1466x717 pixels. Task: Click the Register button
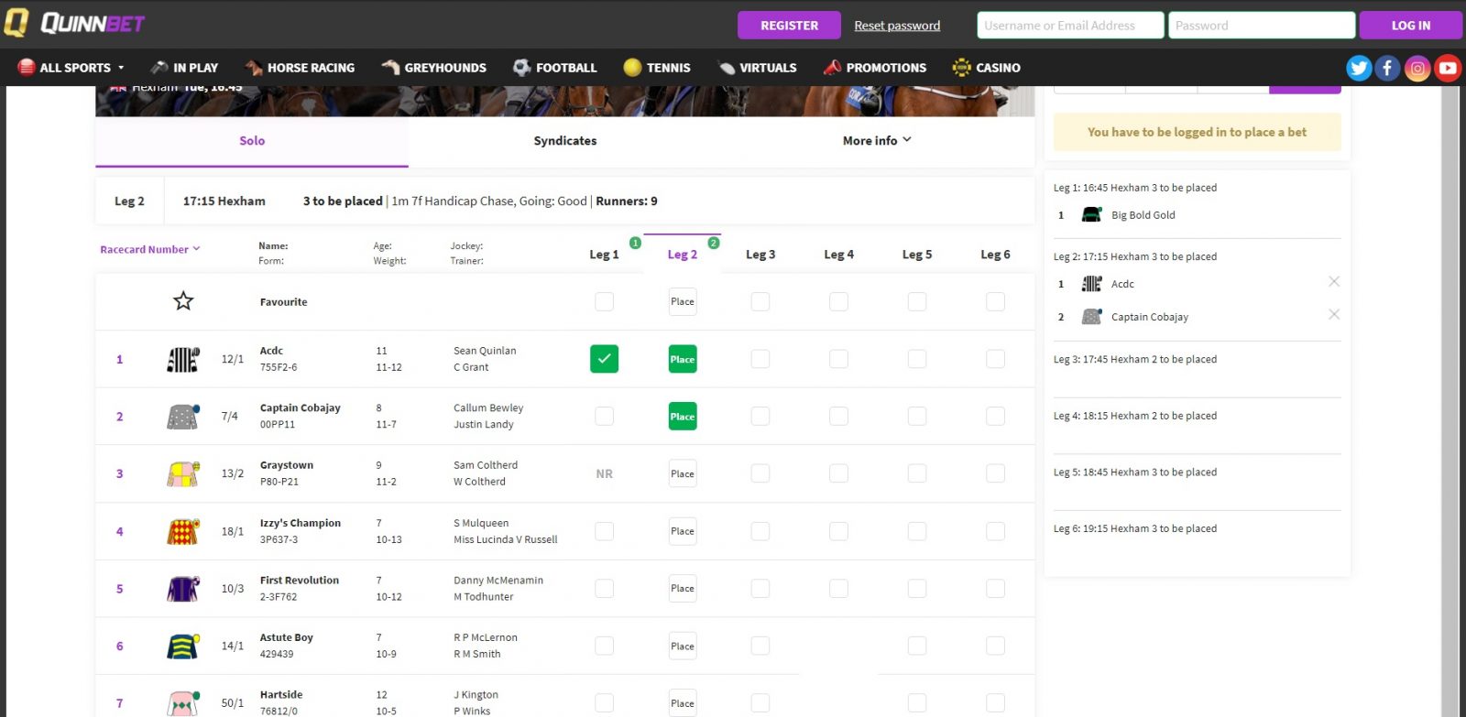(x=789, y=26)
